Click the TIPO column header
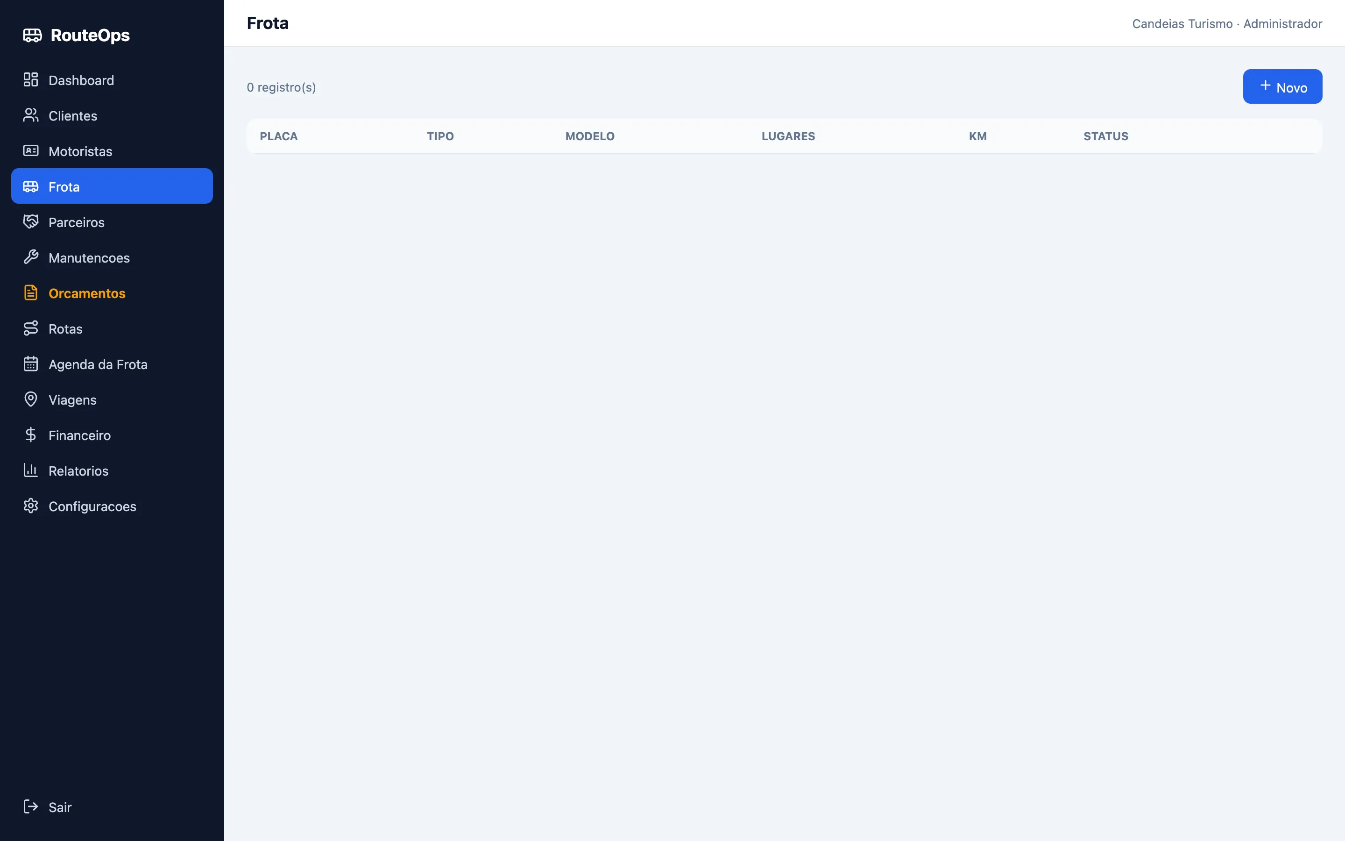The image size is (1345, 841). (x=440, y=136)
